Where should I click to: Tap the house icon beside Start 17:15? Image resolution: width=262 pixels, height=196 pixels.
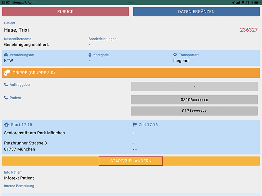(6, 124)
